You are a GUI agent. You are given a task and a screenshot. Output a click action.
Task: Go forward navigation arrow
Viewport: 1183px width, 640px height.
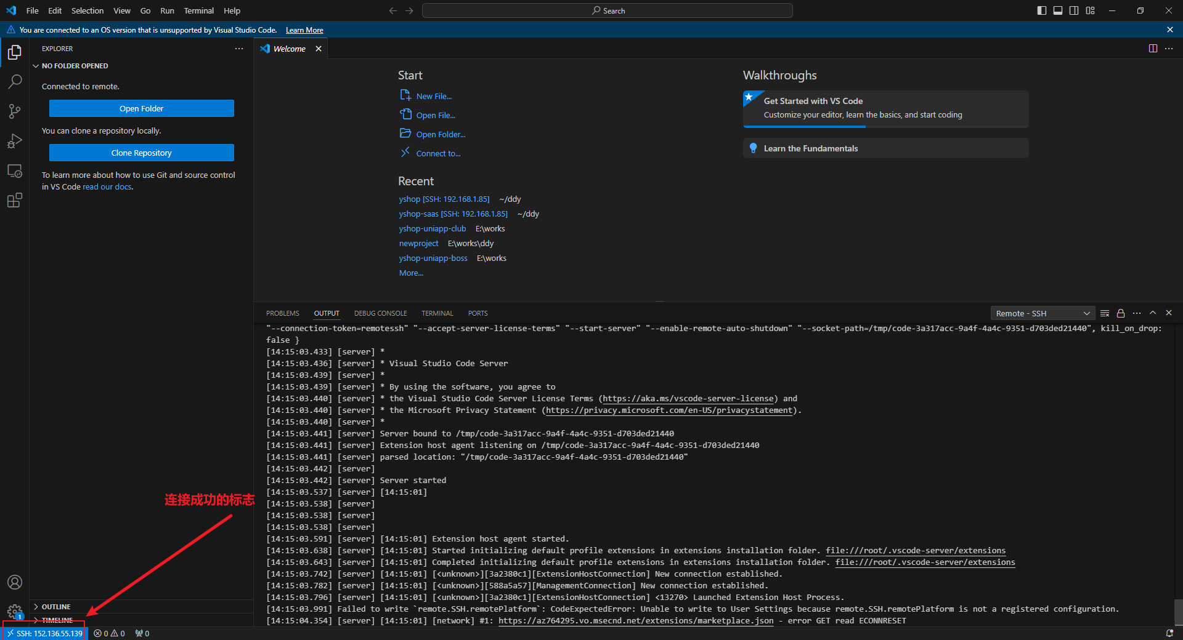(410, 10)
